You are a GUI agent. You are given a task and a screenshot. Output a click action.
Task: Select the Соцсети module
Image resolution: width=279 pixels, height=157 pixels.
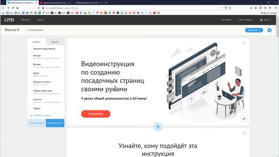46,101
